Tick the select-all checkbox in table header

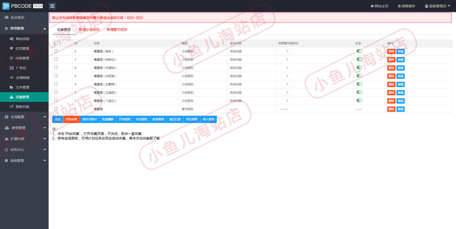pos(56,43)
